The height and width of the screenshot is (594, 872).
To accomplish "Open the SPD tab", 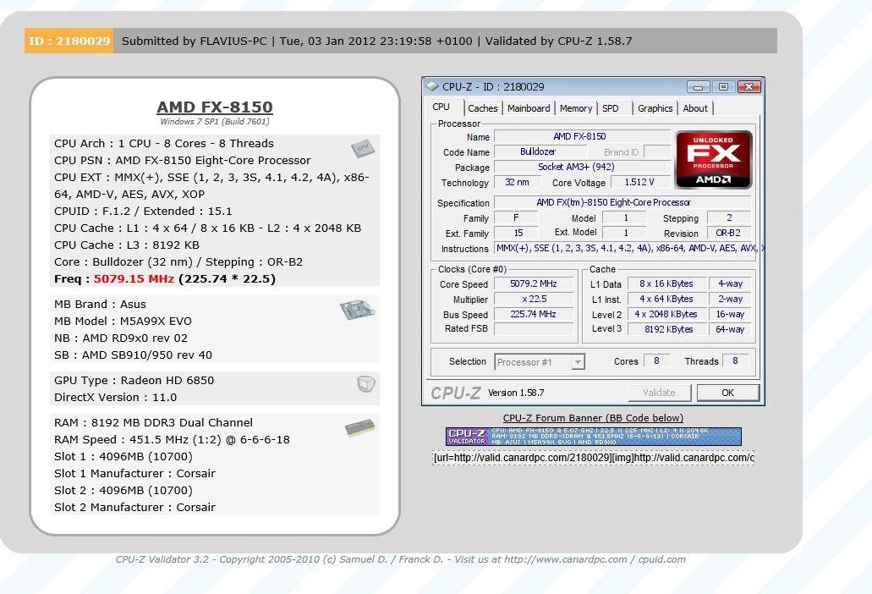I will tap(611, 108).
